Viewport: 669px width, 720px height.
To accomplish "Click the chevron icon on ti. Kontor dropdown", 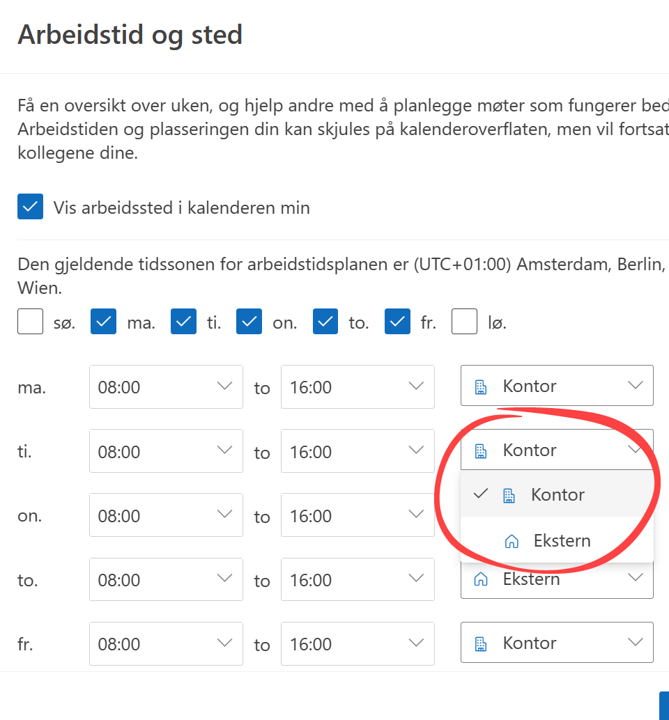I will [635, 450].
